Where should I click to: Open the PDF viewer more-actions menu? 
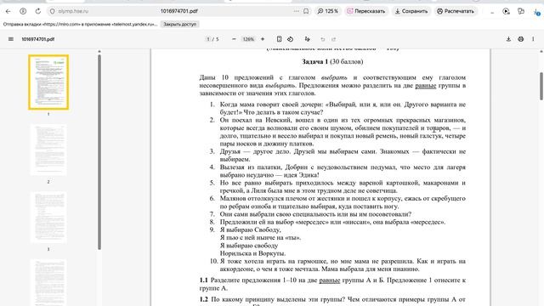(x=533, y=39)
